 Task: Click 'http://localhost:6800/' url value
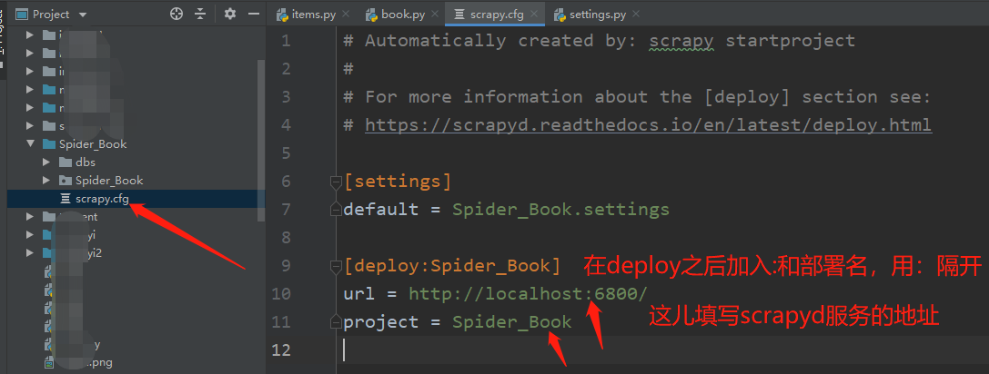coord(528,293)
